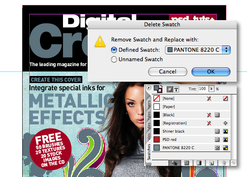Swap fill and stroke arrow icon
This screenshot has width=247, height=177.
[161, 86]
